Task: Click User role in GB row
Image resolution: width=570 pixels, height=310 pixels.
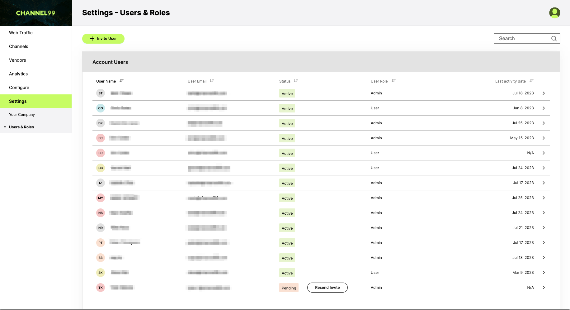Action: point(375,168)
